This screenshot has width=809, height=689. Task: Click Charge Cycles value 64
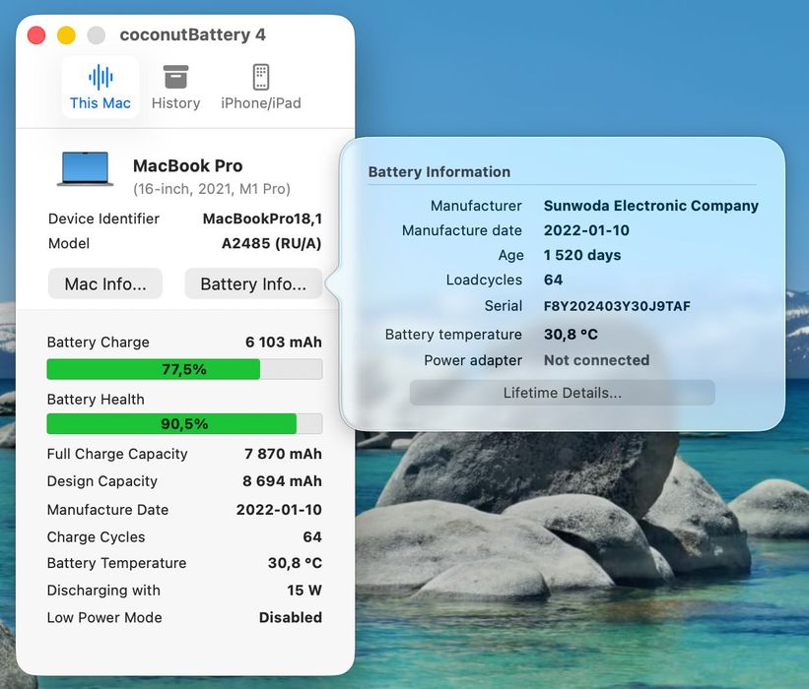pyautogui.click(x=312, y=536)
